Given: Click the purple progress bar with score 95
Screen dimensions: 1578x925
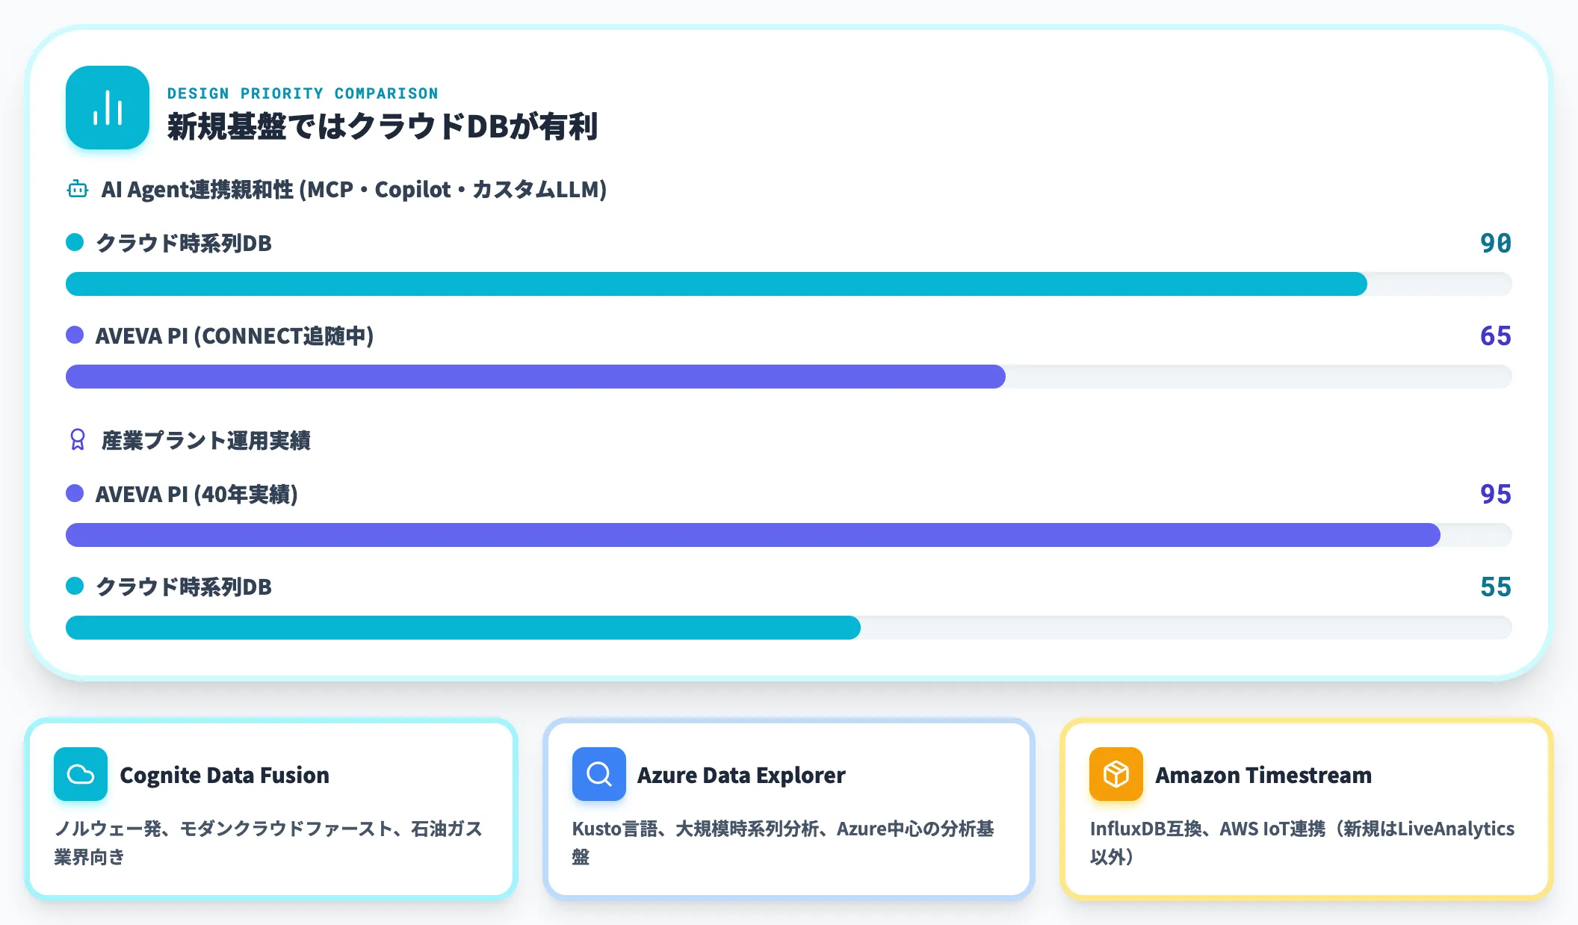Looking at the screenshot, I should coord(789,535).
